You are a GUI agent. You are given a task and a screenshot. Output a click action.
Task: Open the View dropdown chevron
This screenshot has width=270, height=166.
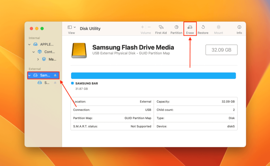(x=75, y=27)
